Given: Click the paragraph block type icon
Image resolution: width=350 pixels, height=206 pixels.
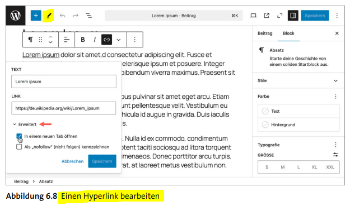Looking at the screenshot, I should [x=31, y=40].
